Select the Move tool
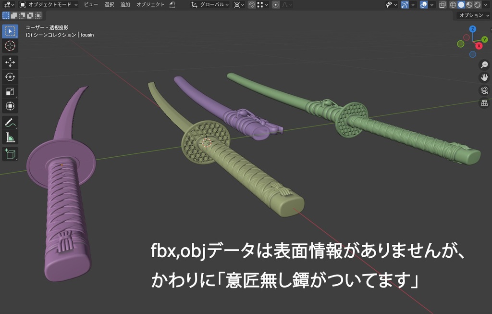The image size is (492, 314). 10,62
